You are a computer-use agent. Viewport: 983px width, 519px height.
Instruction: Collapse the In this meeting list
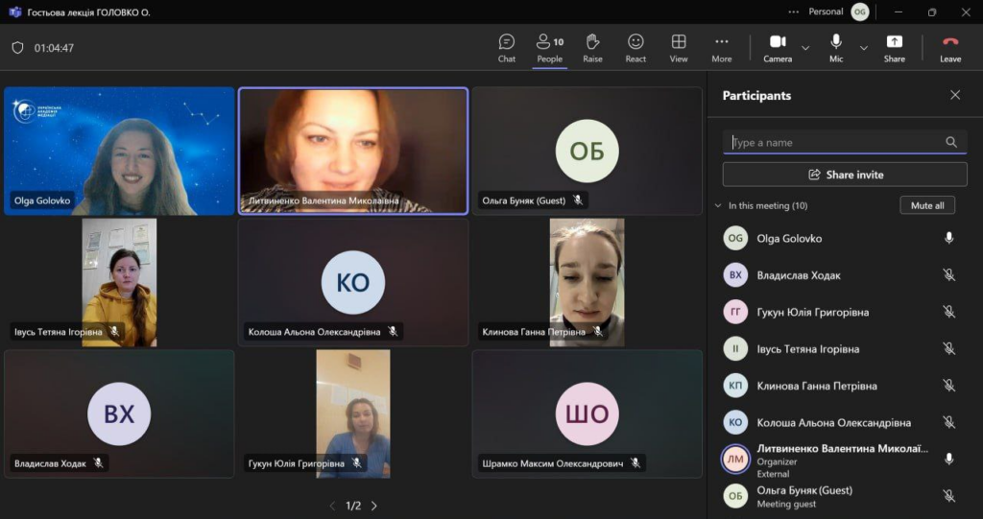(x=718, y=205)
